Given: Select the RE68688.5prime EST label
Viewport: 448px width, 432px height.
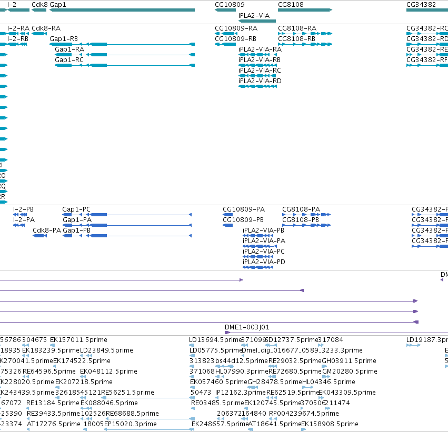Looking at the screenshot, I should (x=132, y=414).
